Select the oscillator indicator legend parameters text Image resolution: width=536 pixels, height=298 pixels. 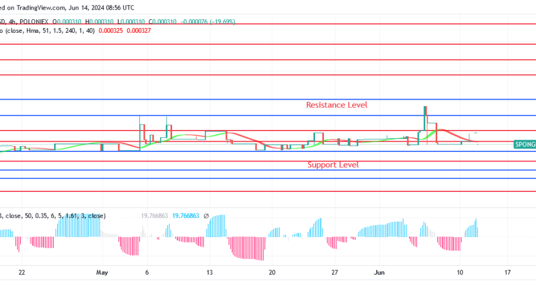click(x=54, y=216)
